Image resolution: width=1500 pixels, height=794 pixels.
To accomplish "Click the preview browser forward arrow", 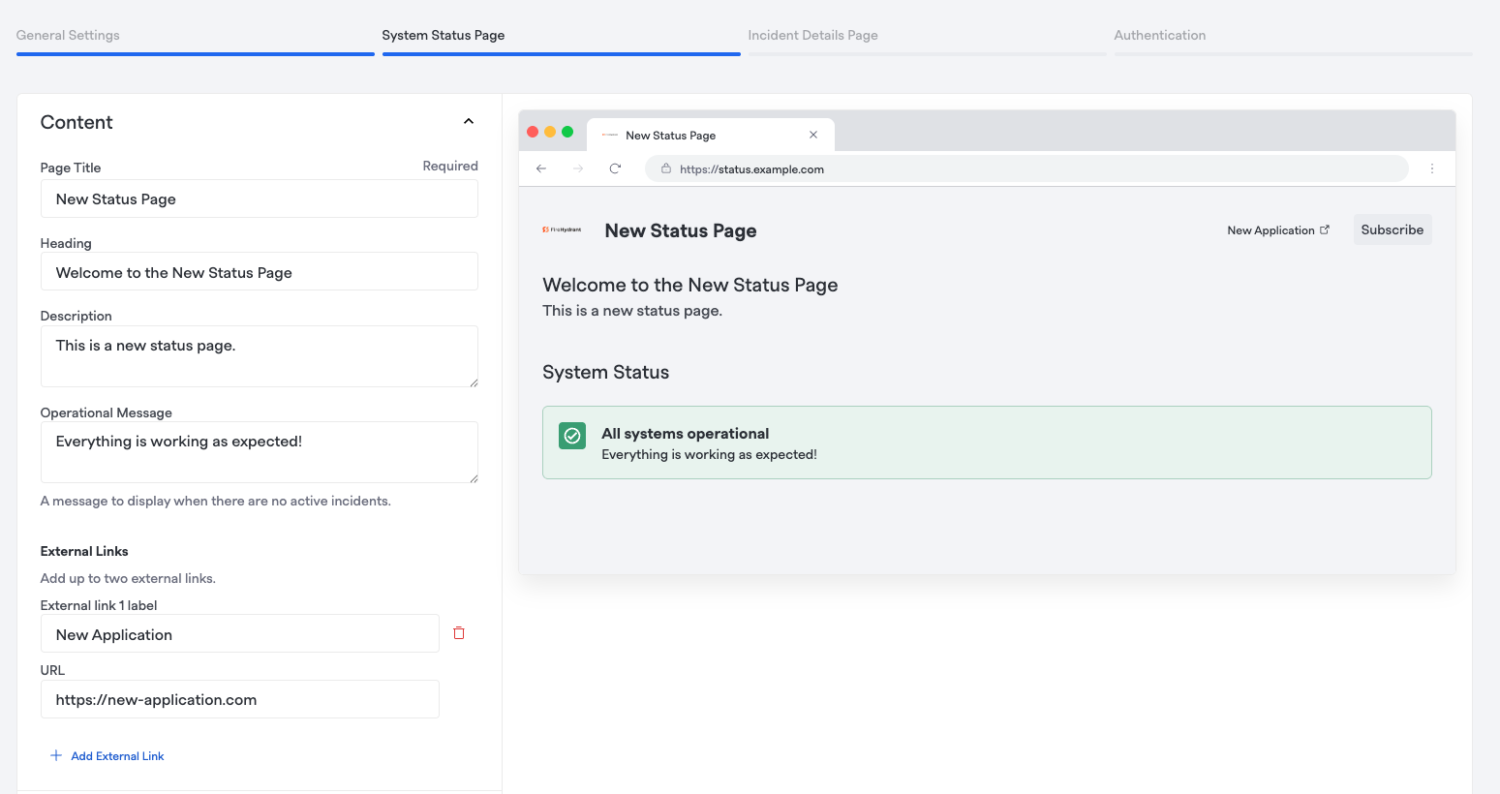I will pos(578,168).
